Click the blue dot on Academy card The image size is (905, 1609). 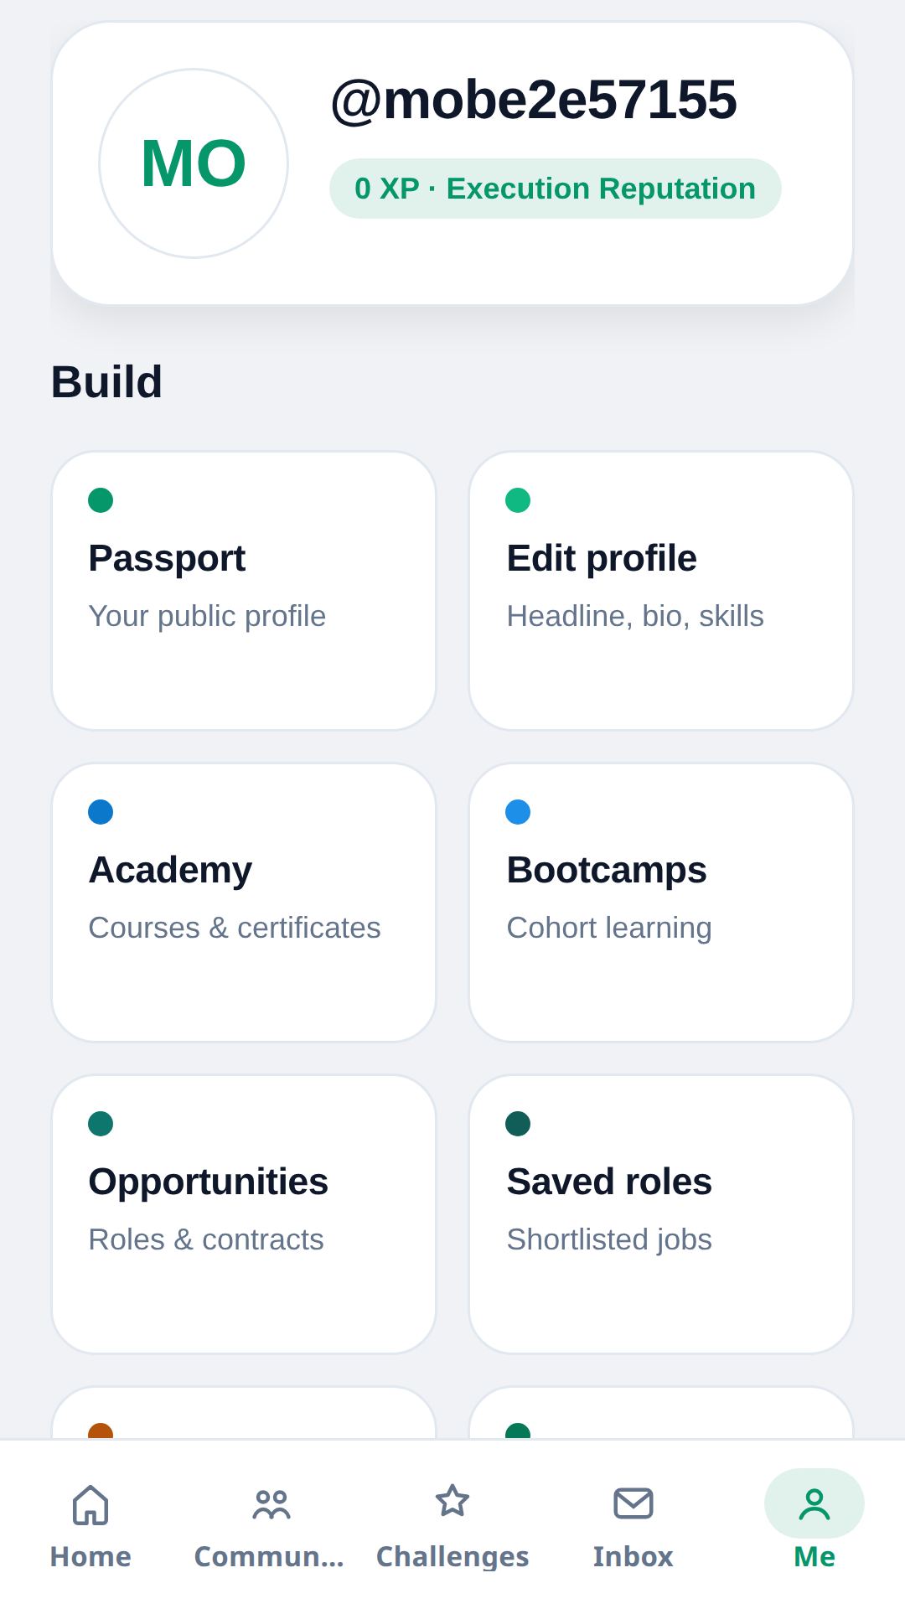[101, 812]
